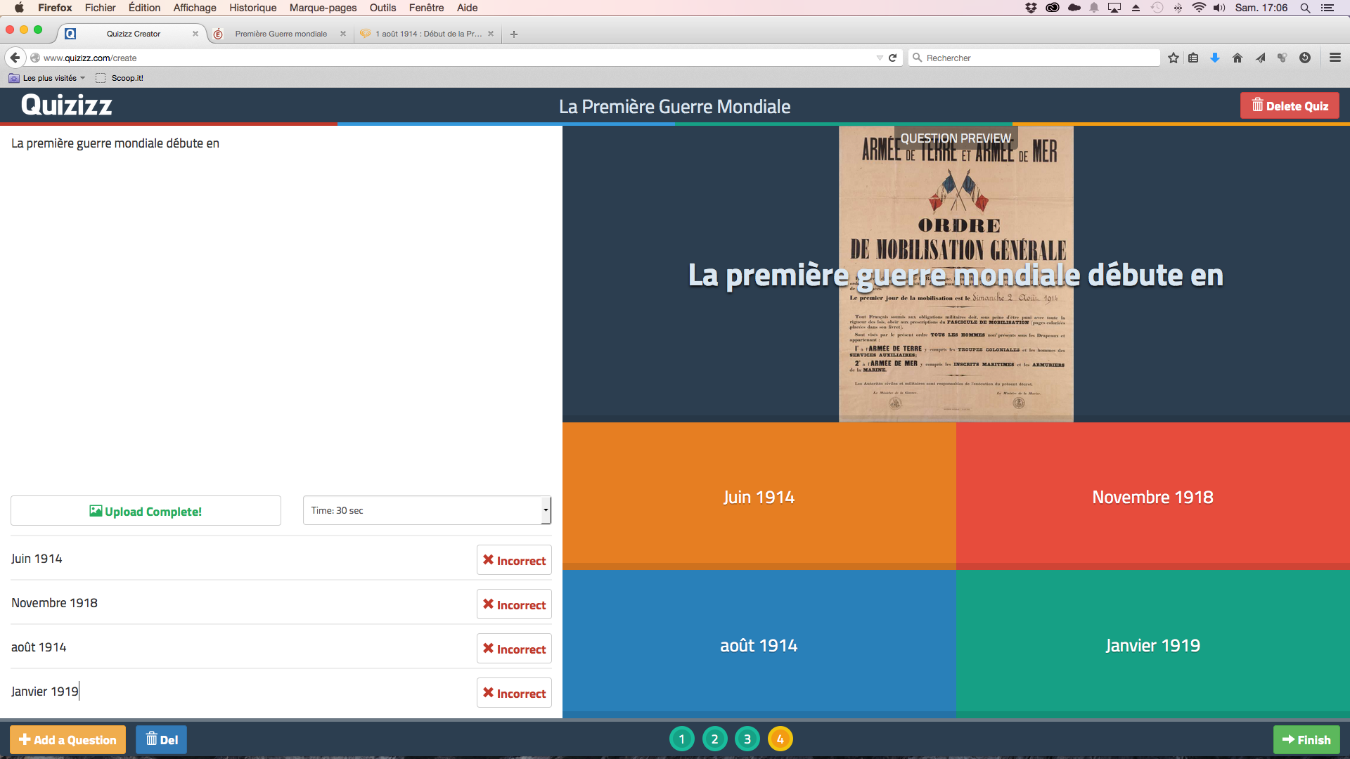The width and height of the screenshot is (1350, 759).
Task: Close the Première Guerre mondiale tab
Action: 343,34
